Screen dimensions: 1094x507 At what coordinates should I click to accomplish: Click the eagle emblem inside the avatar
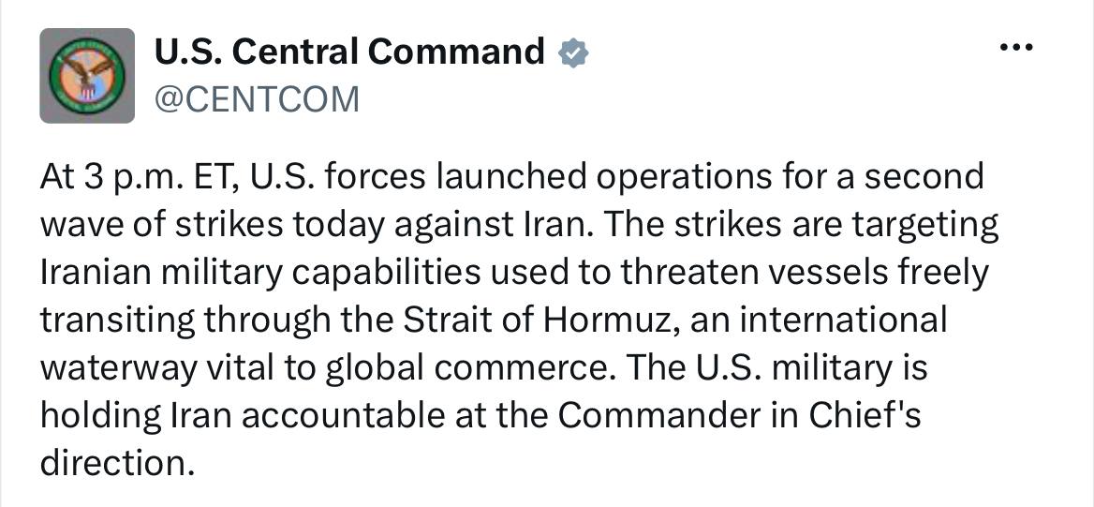[86, 75]
